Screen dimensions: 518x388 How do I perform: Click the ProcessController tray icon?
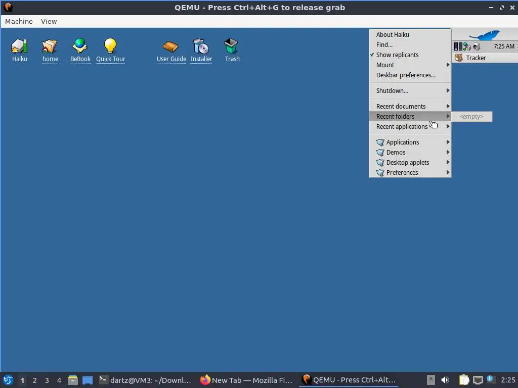(458, 46)
